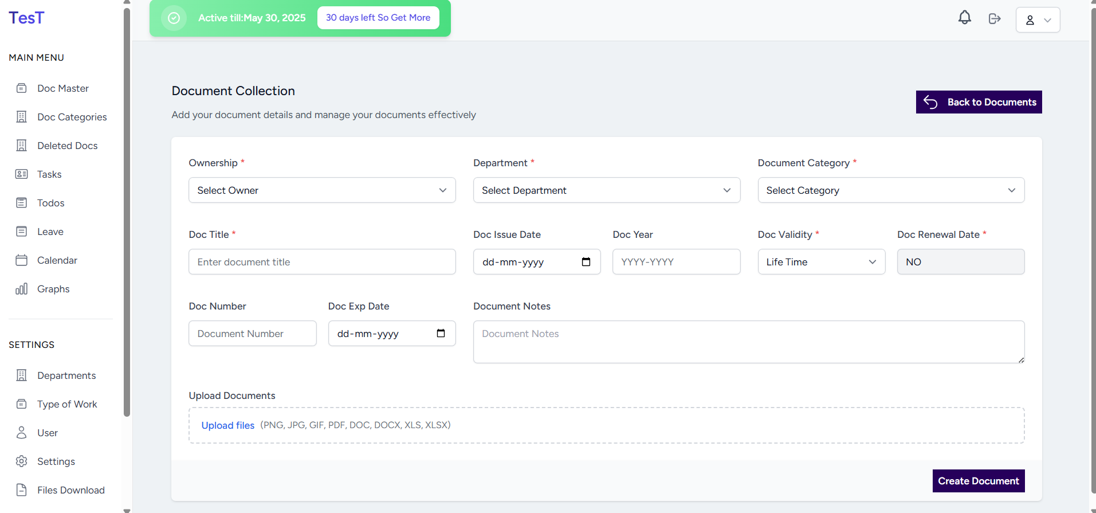Open the Select Category dropdown
The height and width of the screenshot is (513, 1096).
coord(891,190)
